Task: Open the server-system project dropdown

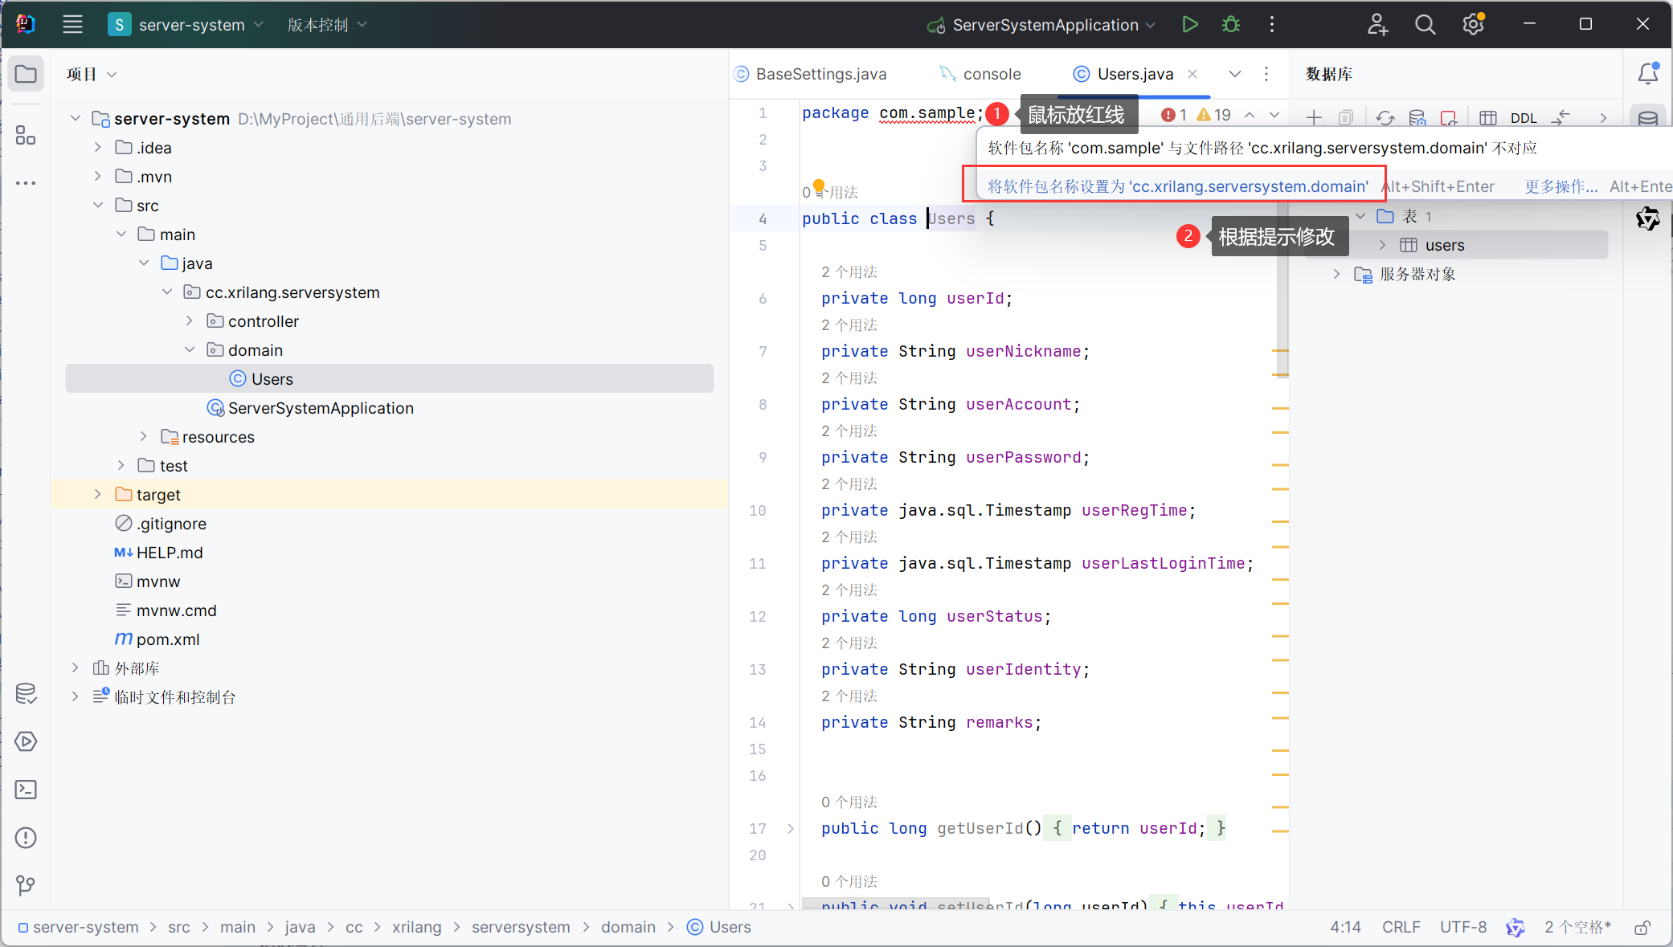Action: [186, 24]
